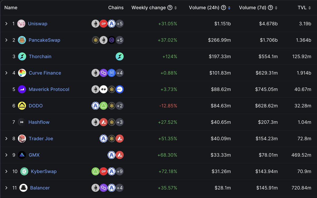Open the Uniswap protocol link
317x198 pixels.
(x=38, y=24)
